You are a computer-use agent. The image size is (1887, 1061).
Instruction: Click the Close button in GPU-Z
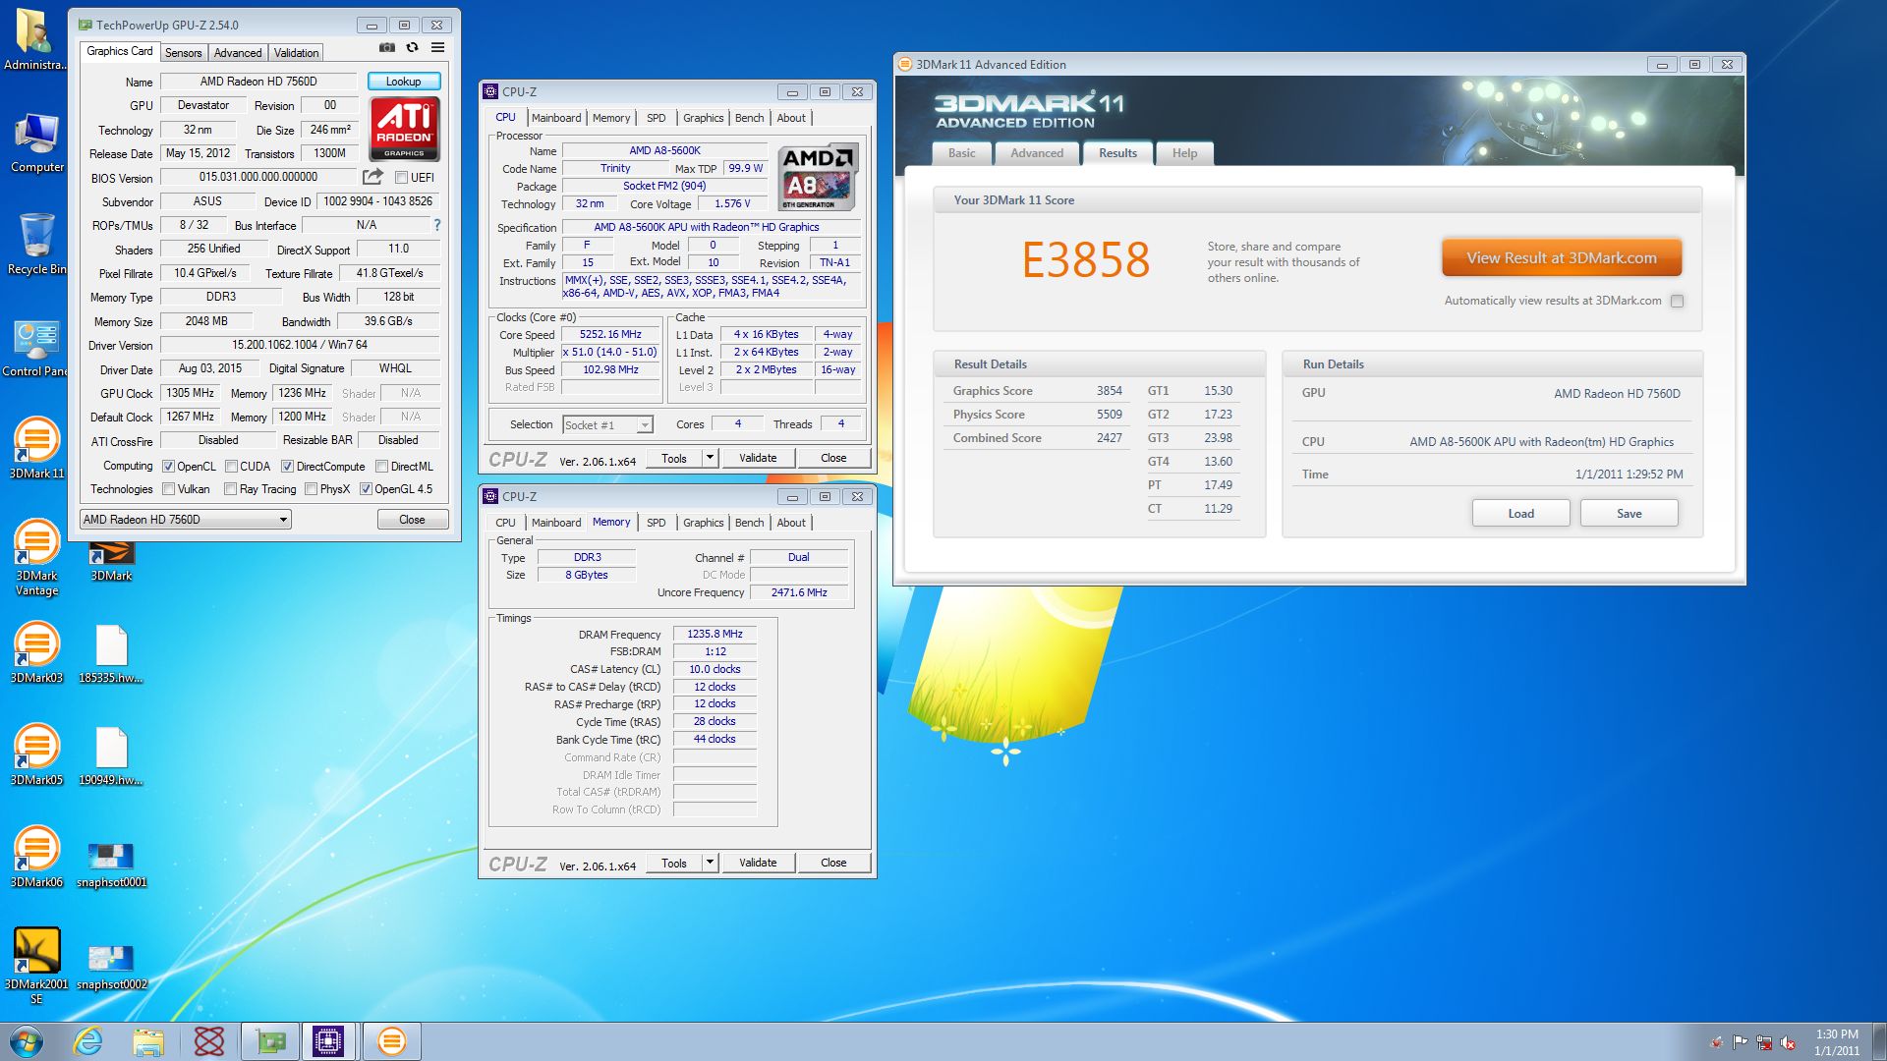point(412,520)
